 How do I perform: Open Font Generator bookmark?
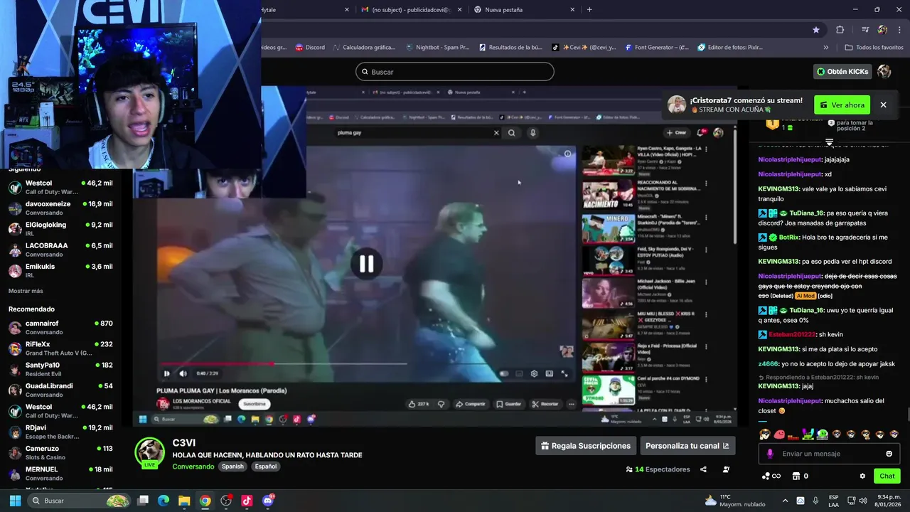coord(657,48)
